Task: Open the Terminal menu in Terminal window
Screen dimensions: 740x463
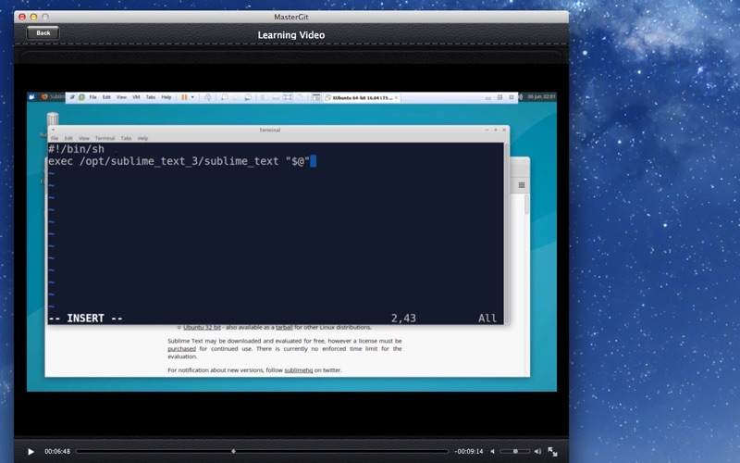Action: click(x=105, y=138)
